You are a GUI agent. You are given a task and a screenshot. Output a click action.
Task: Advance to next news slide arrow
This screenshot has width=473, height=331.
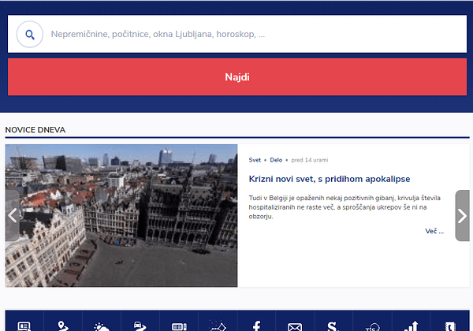pyautogui.click(x=462, y=215)
